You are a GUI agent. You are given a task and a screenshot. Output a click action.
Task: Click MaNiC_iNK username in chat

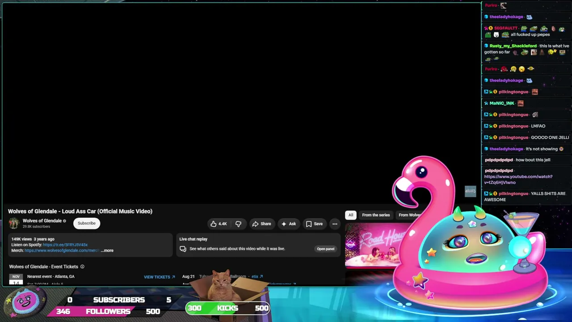pos(502,103)
